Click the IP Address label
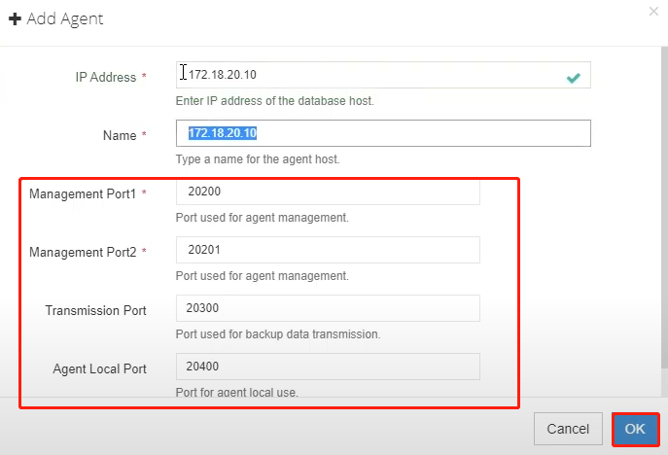668x455 pixels. 106,77
